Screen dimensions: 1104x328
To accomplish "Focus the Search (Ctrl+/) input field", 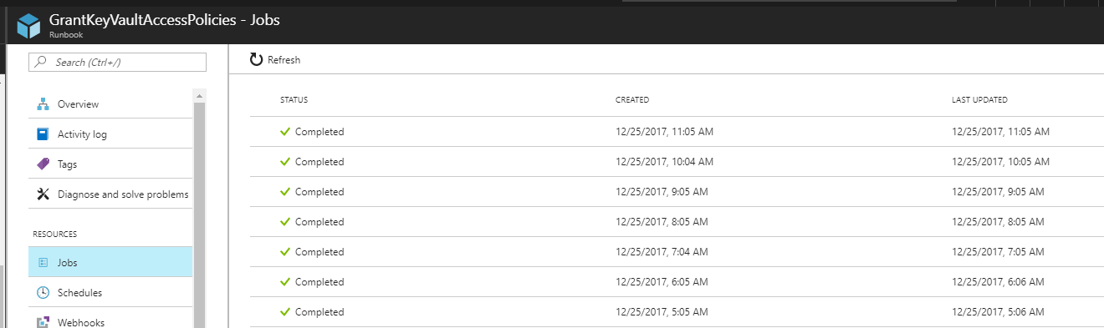I will point(118,62).
